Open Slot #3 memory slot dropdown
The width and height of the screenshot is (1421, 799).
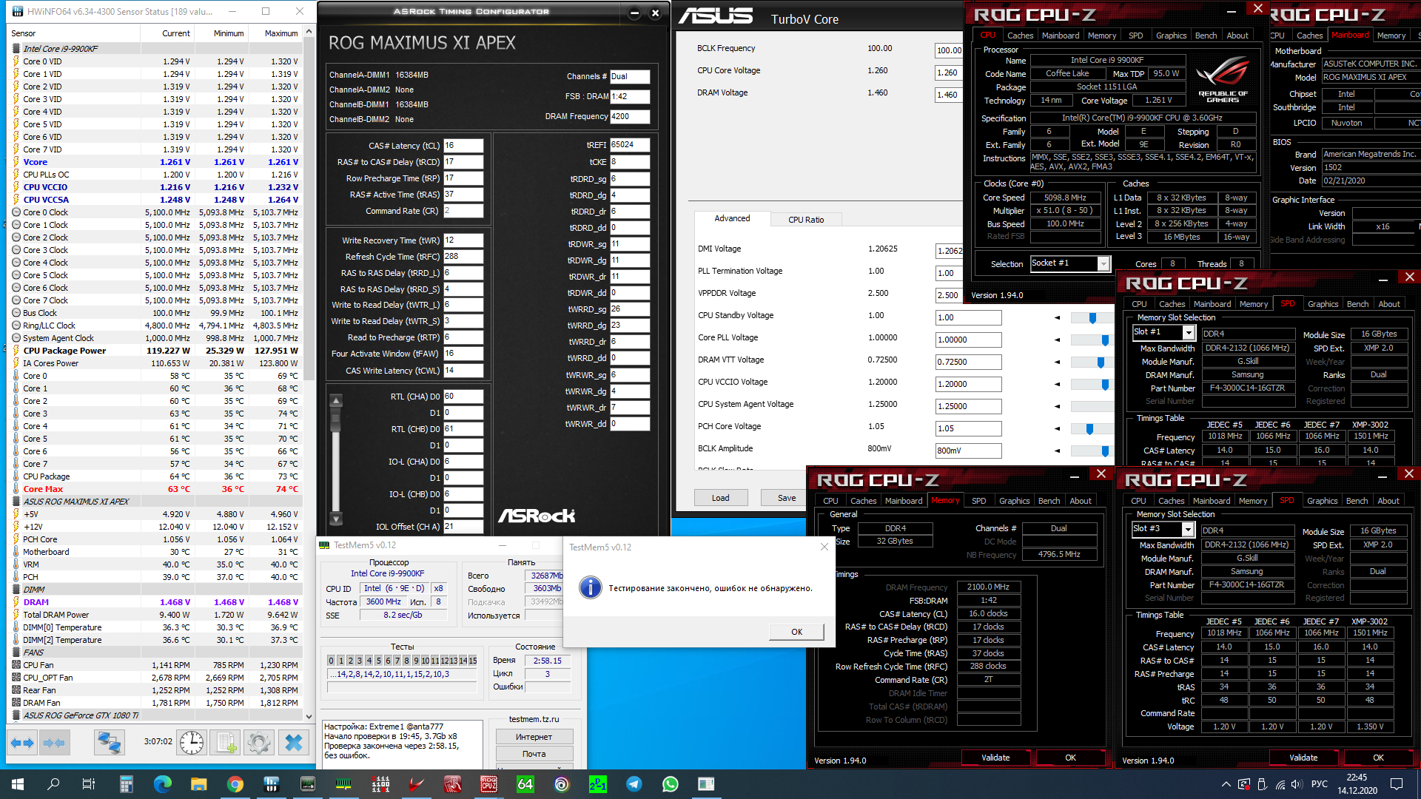1187,530
